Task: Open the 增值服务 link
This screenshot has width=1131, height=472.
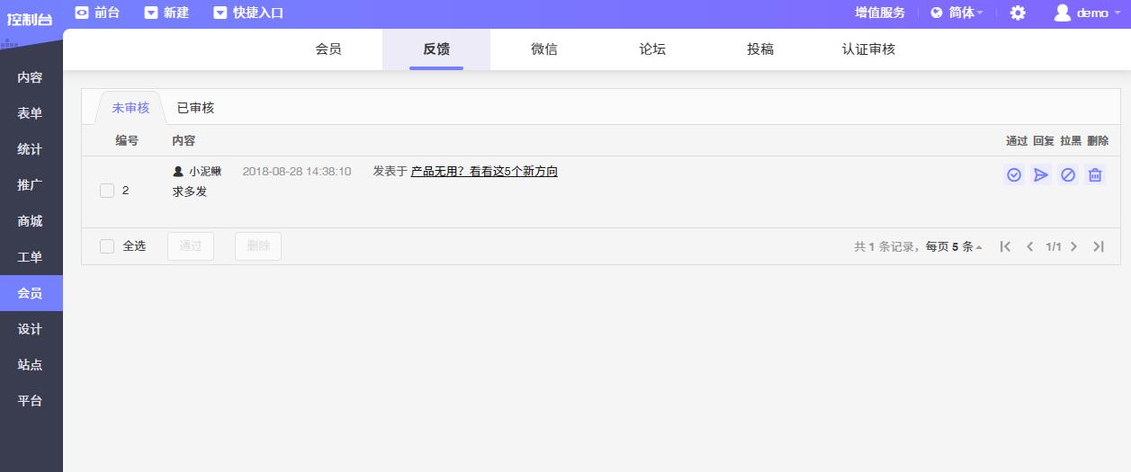Action: [x=880, y=13]
